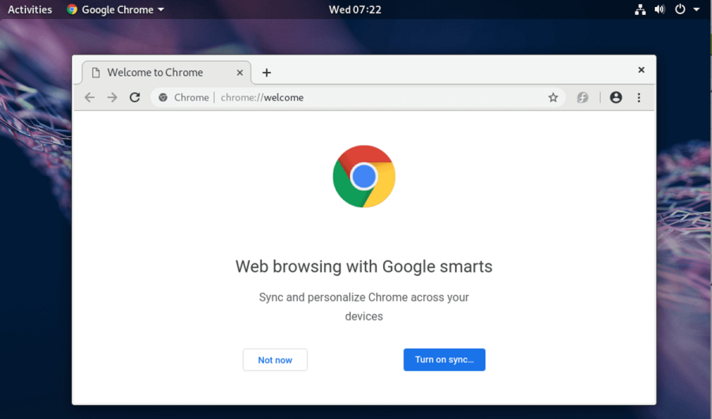This screenshot has height=419, width=712.
Task: Click Turn on sync button
Action: [444, 360]
